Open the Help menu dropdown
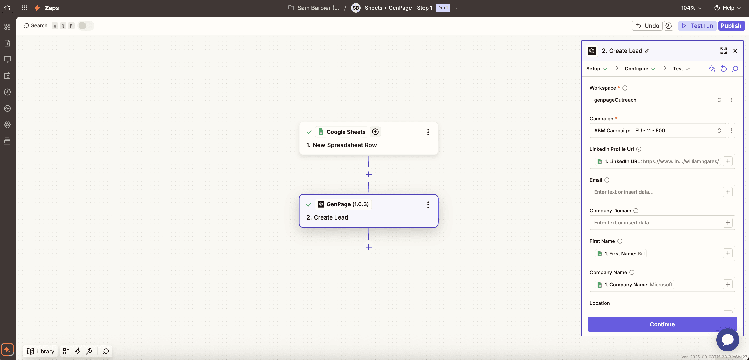Image resolution: width=749 pixels, height=360 pixels. pyautogui.click(x=728, y=8)
